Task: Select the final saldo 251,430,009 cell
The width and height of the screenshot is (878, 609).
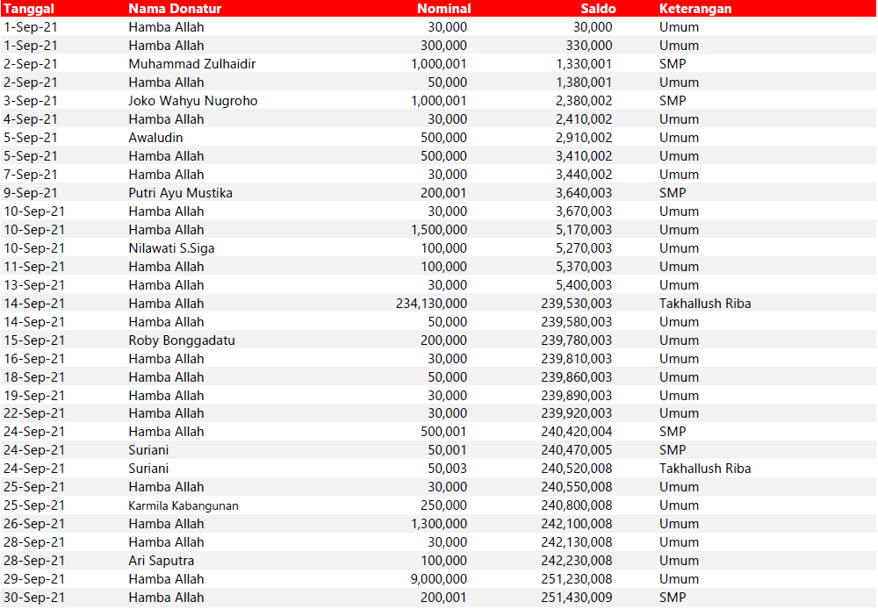Action: (x=577, y=598)
